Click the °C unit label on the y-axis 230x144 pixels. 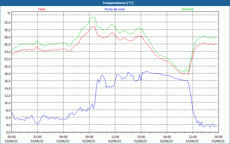[x=9, y=13]
